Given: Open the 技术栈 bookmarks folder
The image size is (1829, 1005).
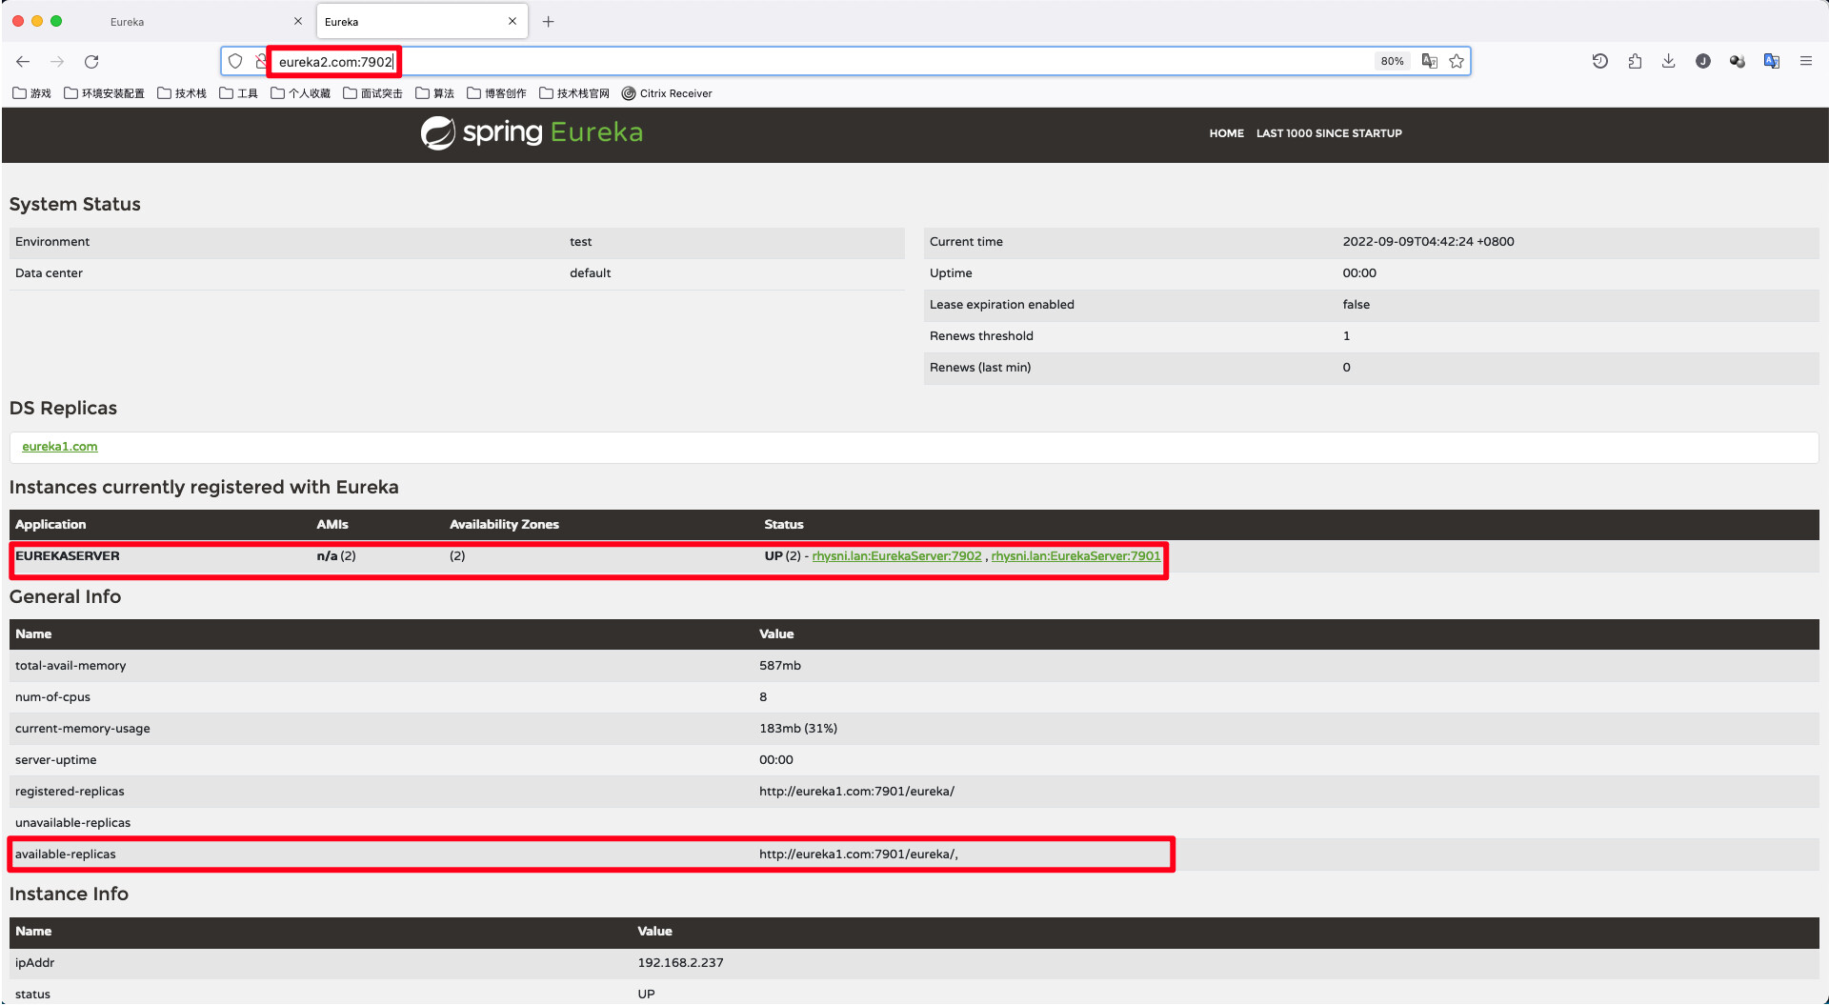Looking at the screenshot, I should click(x=182, y=93).
